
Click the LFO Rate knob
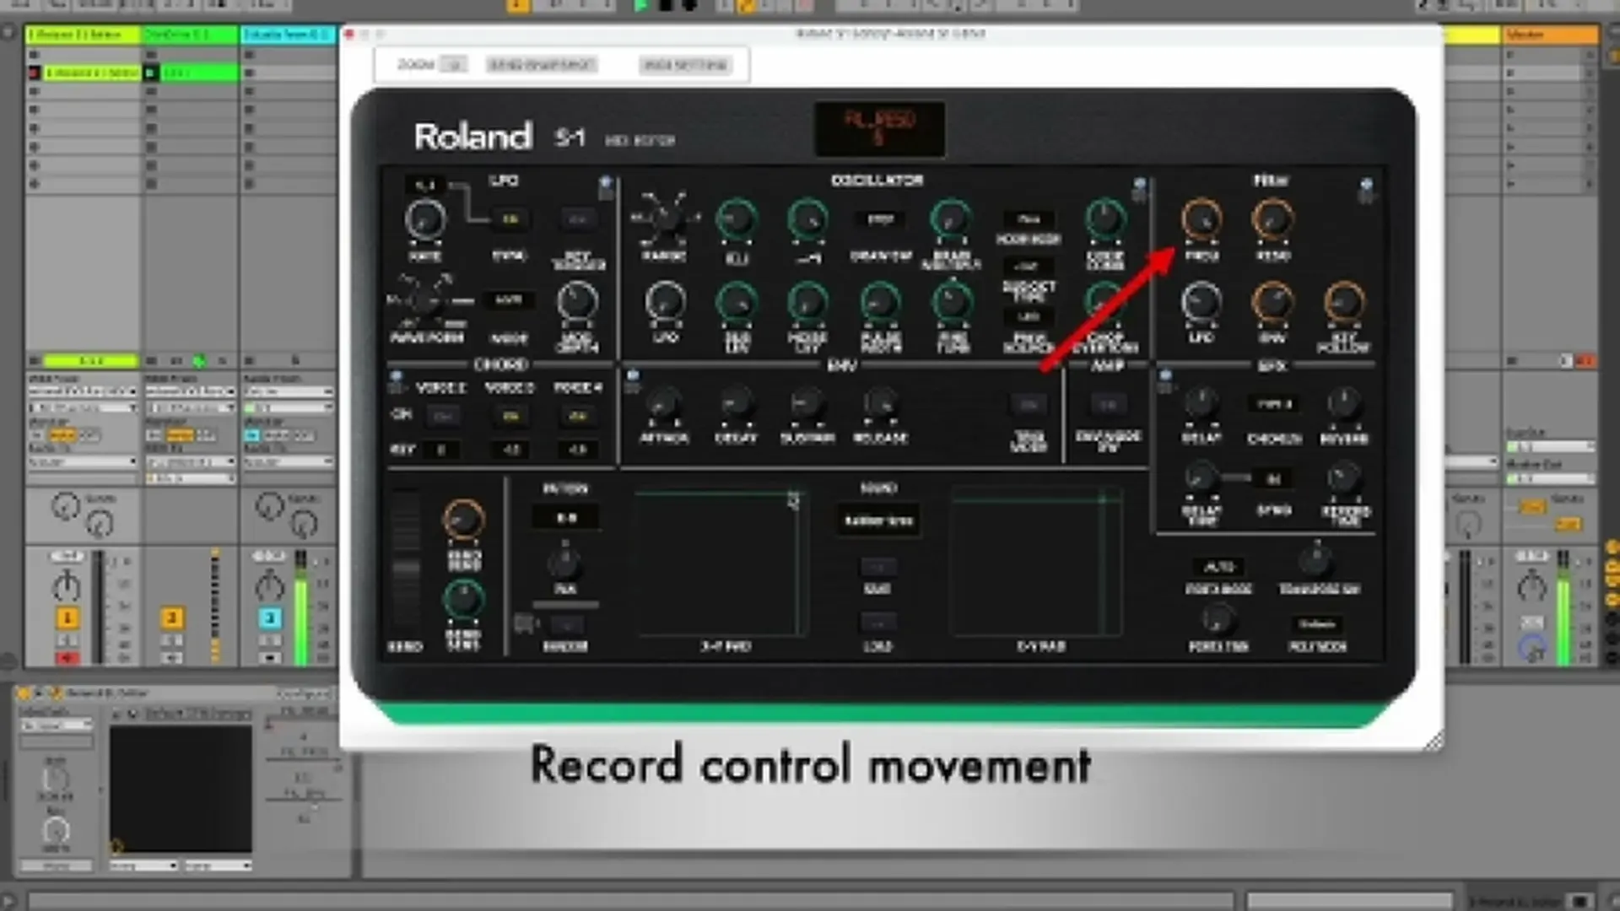tap(424, 219)
